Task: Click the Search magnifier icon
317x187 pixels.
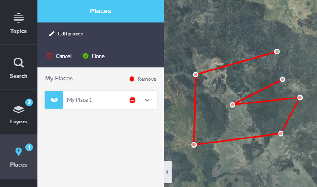Action: pyautogui.click(x=18, y=62)
